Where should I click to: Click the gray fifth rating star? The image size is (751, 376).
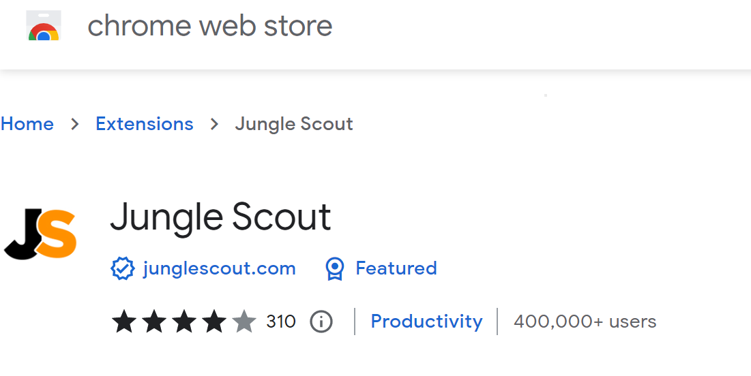[x=244, y=322]
